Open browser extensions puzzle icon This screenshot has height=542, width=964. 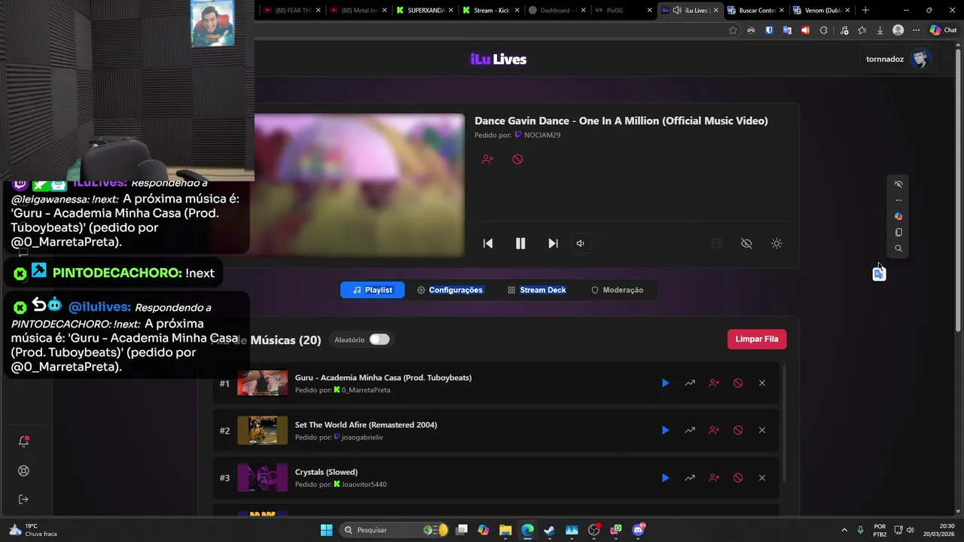pos(823,30)
